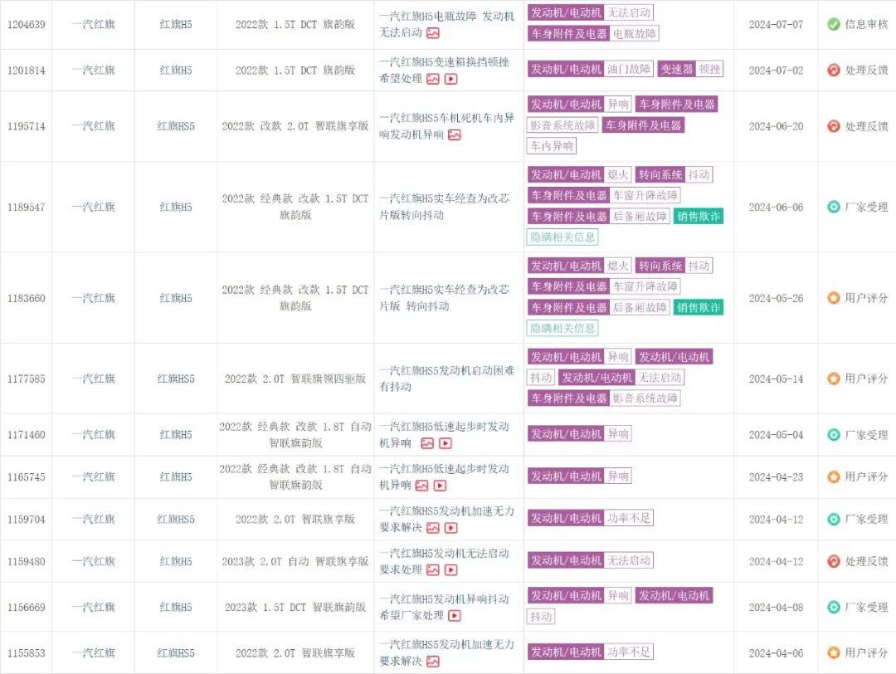Open image icon in complaint 1155853
Viewport: 896px width, 674px height.
coord(433,662)
